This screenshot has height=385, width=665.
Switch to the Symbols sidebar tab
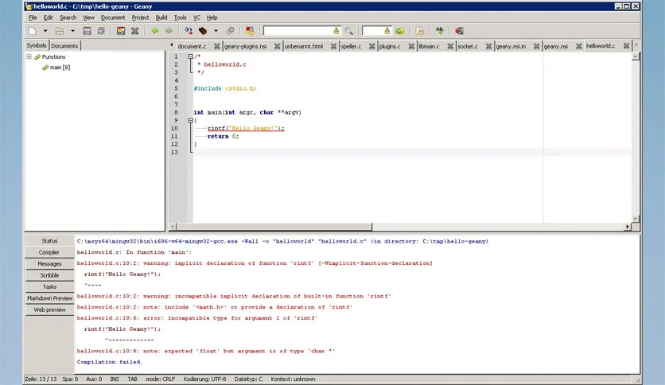tap(37, 45)
